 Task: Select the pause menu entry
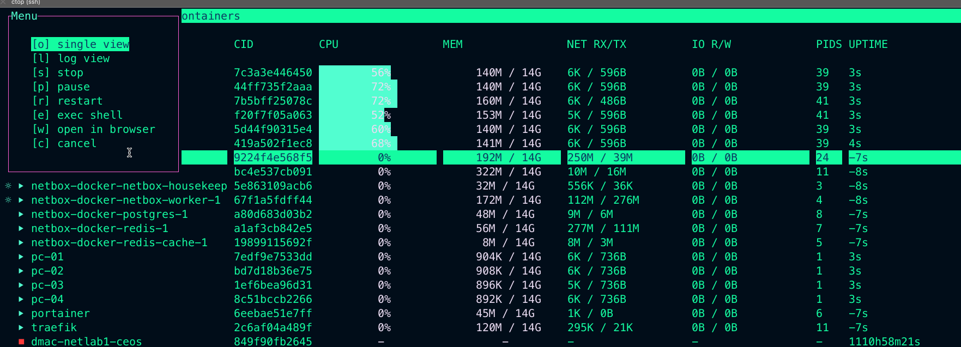[x=61, y=87]
